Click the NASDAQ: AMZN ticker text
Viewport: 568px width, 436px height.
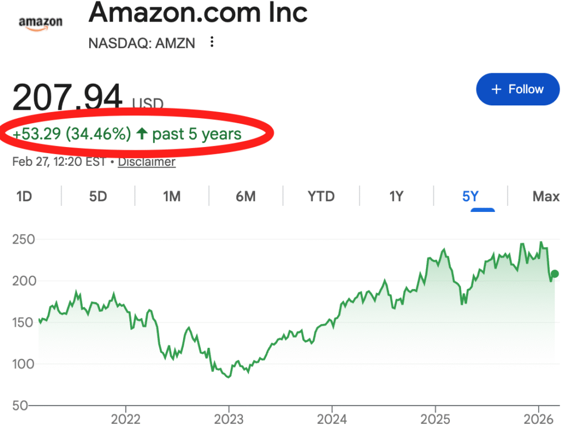tap(142, 43)
